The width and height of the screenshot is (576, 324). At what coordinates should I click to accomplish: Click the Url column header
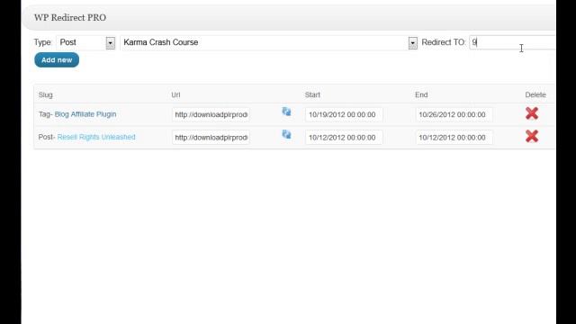coord(175,94)
